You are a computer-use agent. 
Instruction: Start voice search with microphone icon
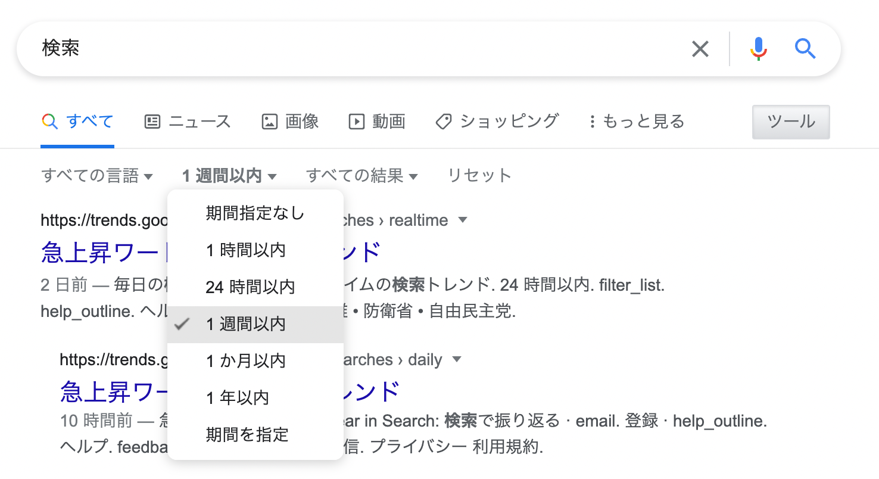coord(758,49)
